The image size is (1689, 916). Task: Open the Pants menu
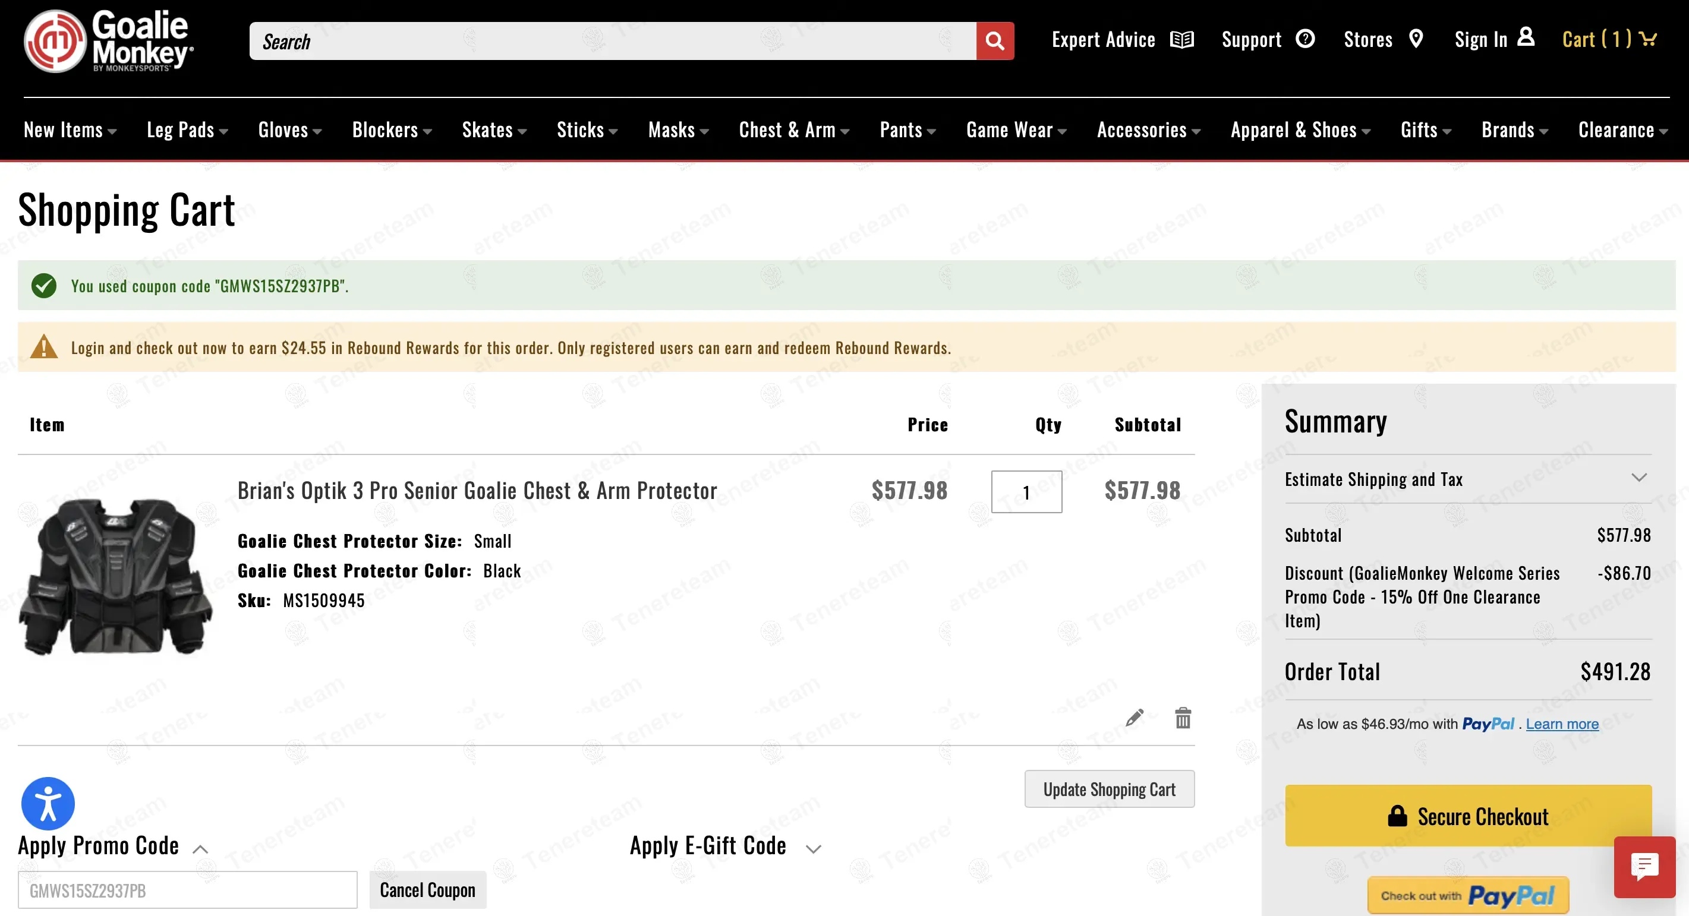click(x=908, y=129)
